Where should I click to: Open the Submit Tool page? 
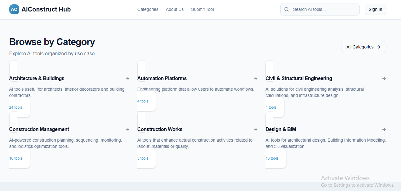point(202,9)
